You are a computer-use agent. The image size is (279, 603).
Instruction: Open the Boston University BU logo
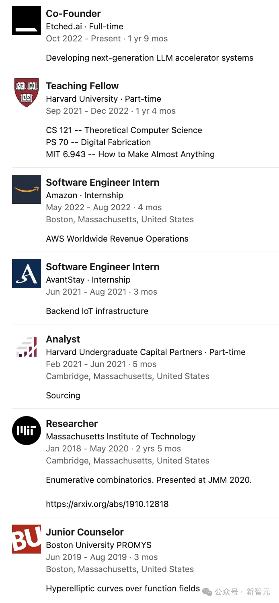27,539
